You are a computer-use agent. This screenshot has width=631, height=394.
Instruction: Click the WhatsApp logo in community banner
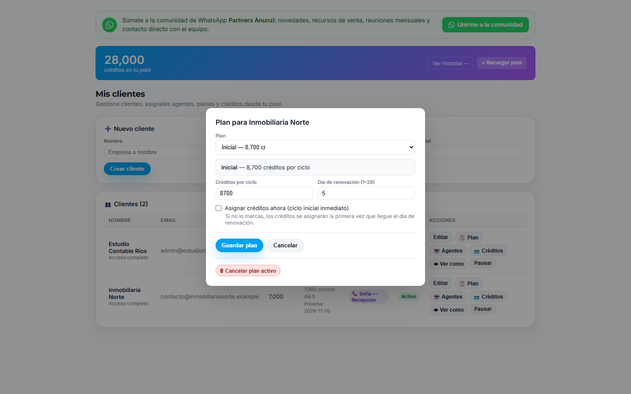click(110, 25)
